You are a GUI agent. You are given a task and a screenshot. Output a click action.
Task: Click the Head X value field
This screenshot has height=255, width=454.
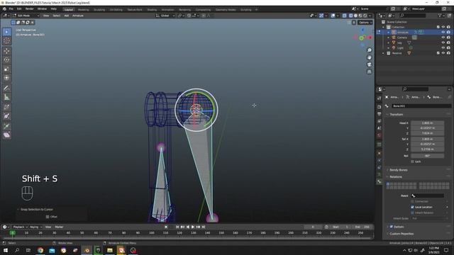point(427,123)
